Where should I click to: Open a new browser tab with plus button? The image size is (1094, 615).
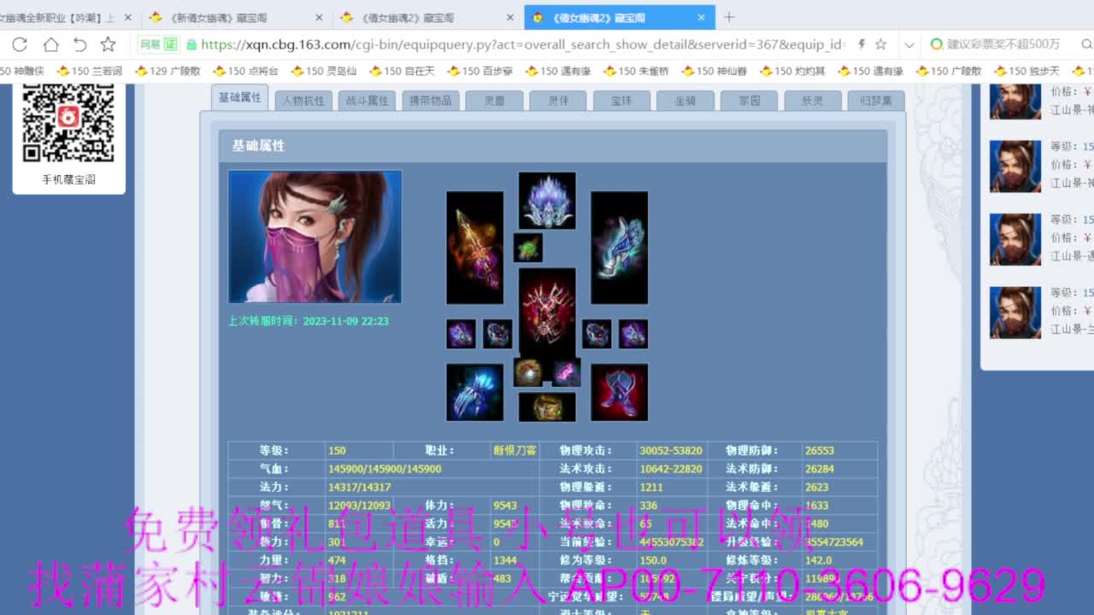click(729, 17)
